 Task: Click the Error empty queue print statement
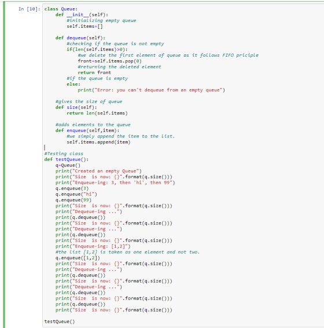click(152, 90)
